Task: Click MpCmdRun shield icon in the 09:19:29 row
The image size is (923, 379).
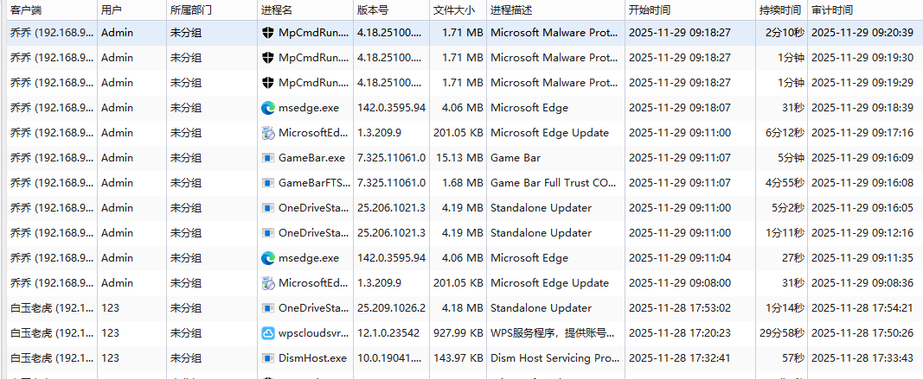Action: coord(268,83)
